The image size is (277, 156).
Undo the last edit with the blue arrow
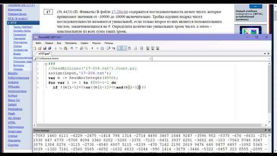tap(71, 48)
